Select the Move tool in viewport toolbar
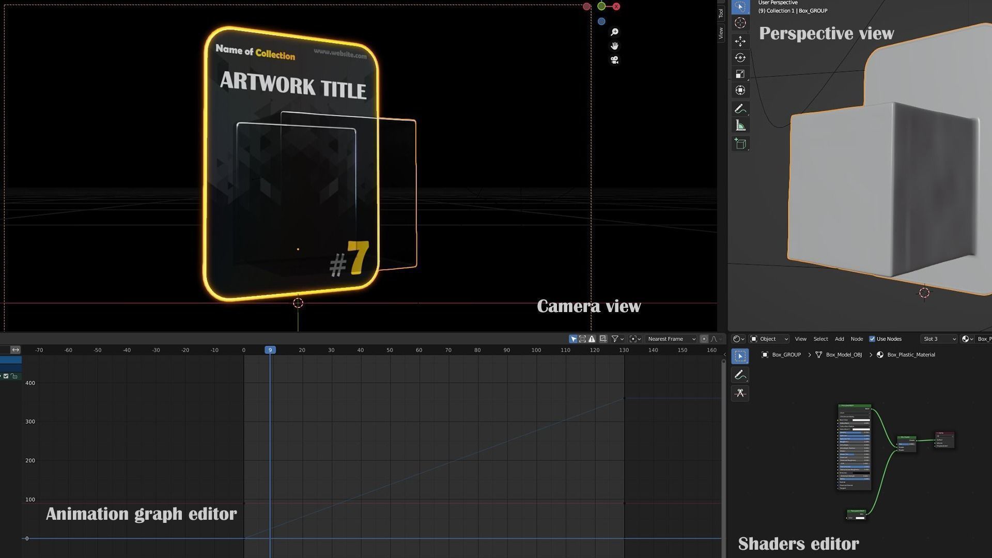This screenshot has width=992, height=558. tap(740, 41)
